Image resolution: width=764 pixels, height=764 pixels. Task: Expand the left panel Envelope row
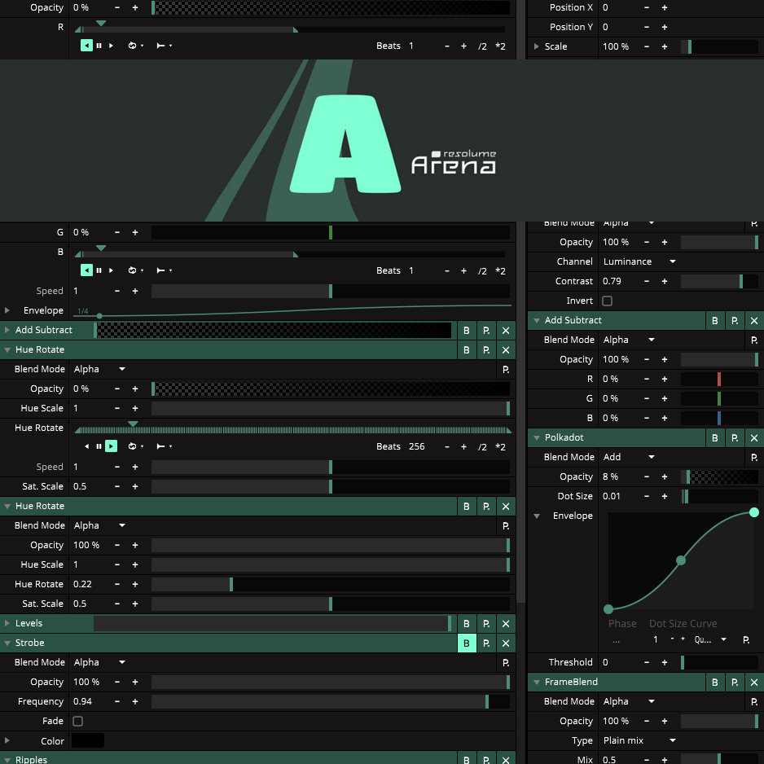point(7,310)
